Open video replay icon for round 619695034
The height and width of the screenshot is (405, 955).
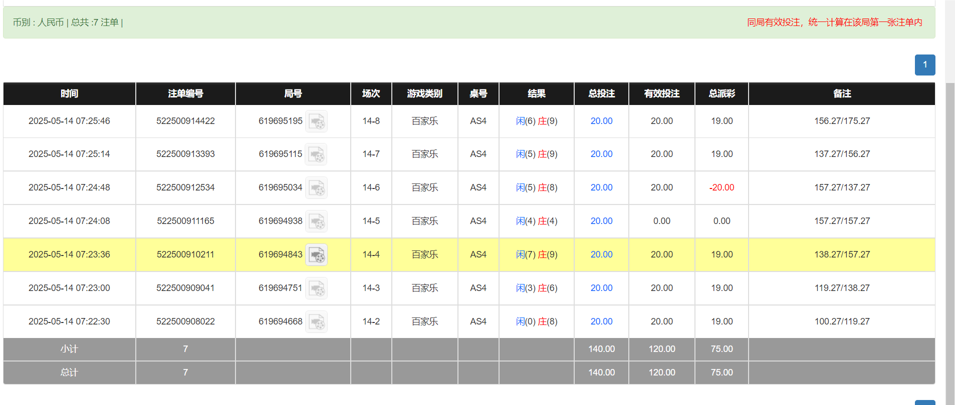tap(317, 188)
